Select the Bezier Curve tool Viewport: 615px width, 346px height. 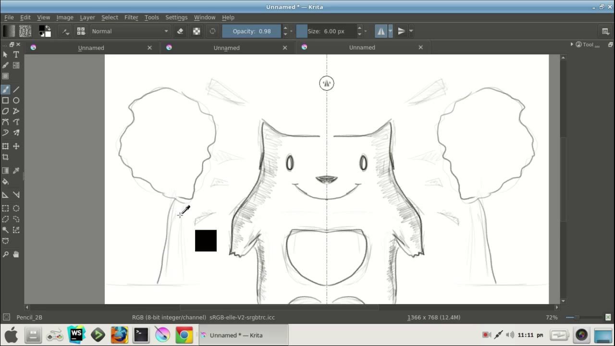point(5,122)
